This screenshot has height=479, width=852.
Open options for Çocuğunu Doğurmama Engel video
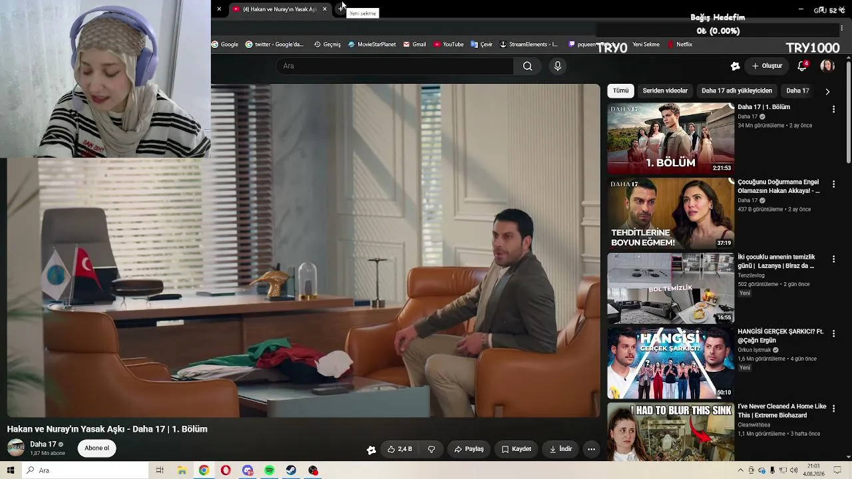[833, 184]
